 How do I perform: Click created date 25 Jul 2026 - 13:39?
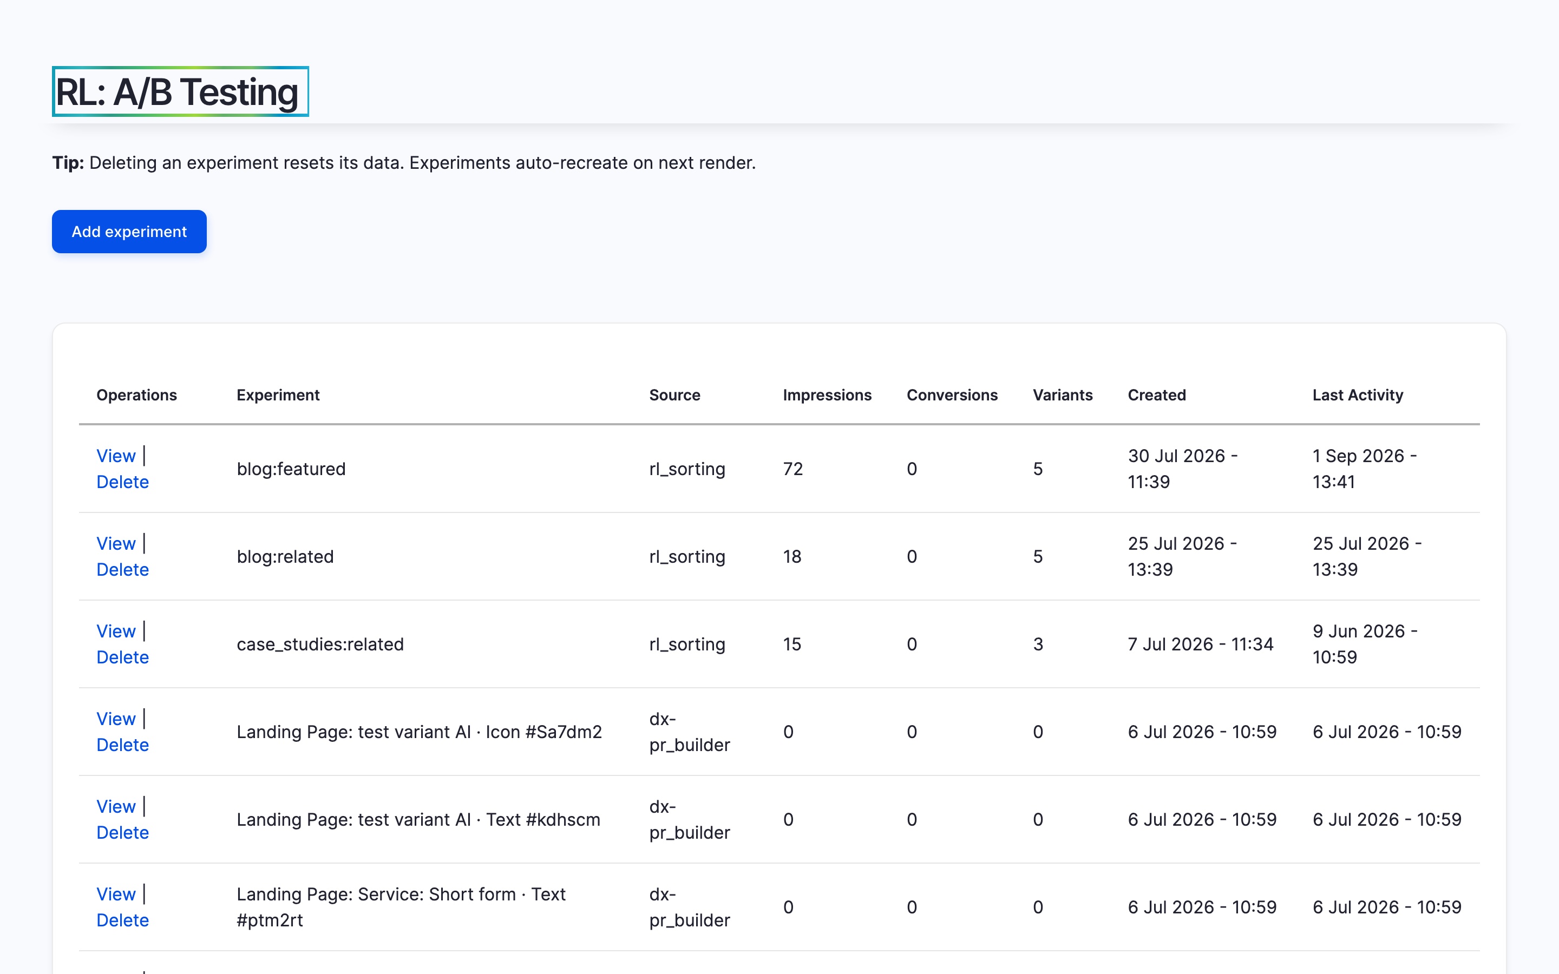click(1183, 557)
